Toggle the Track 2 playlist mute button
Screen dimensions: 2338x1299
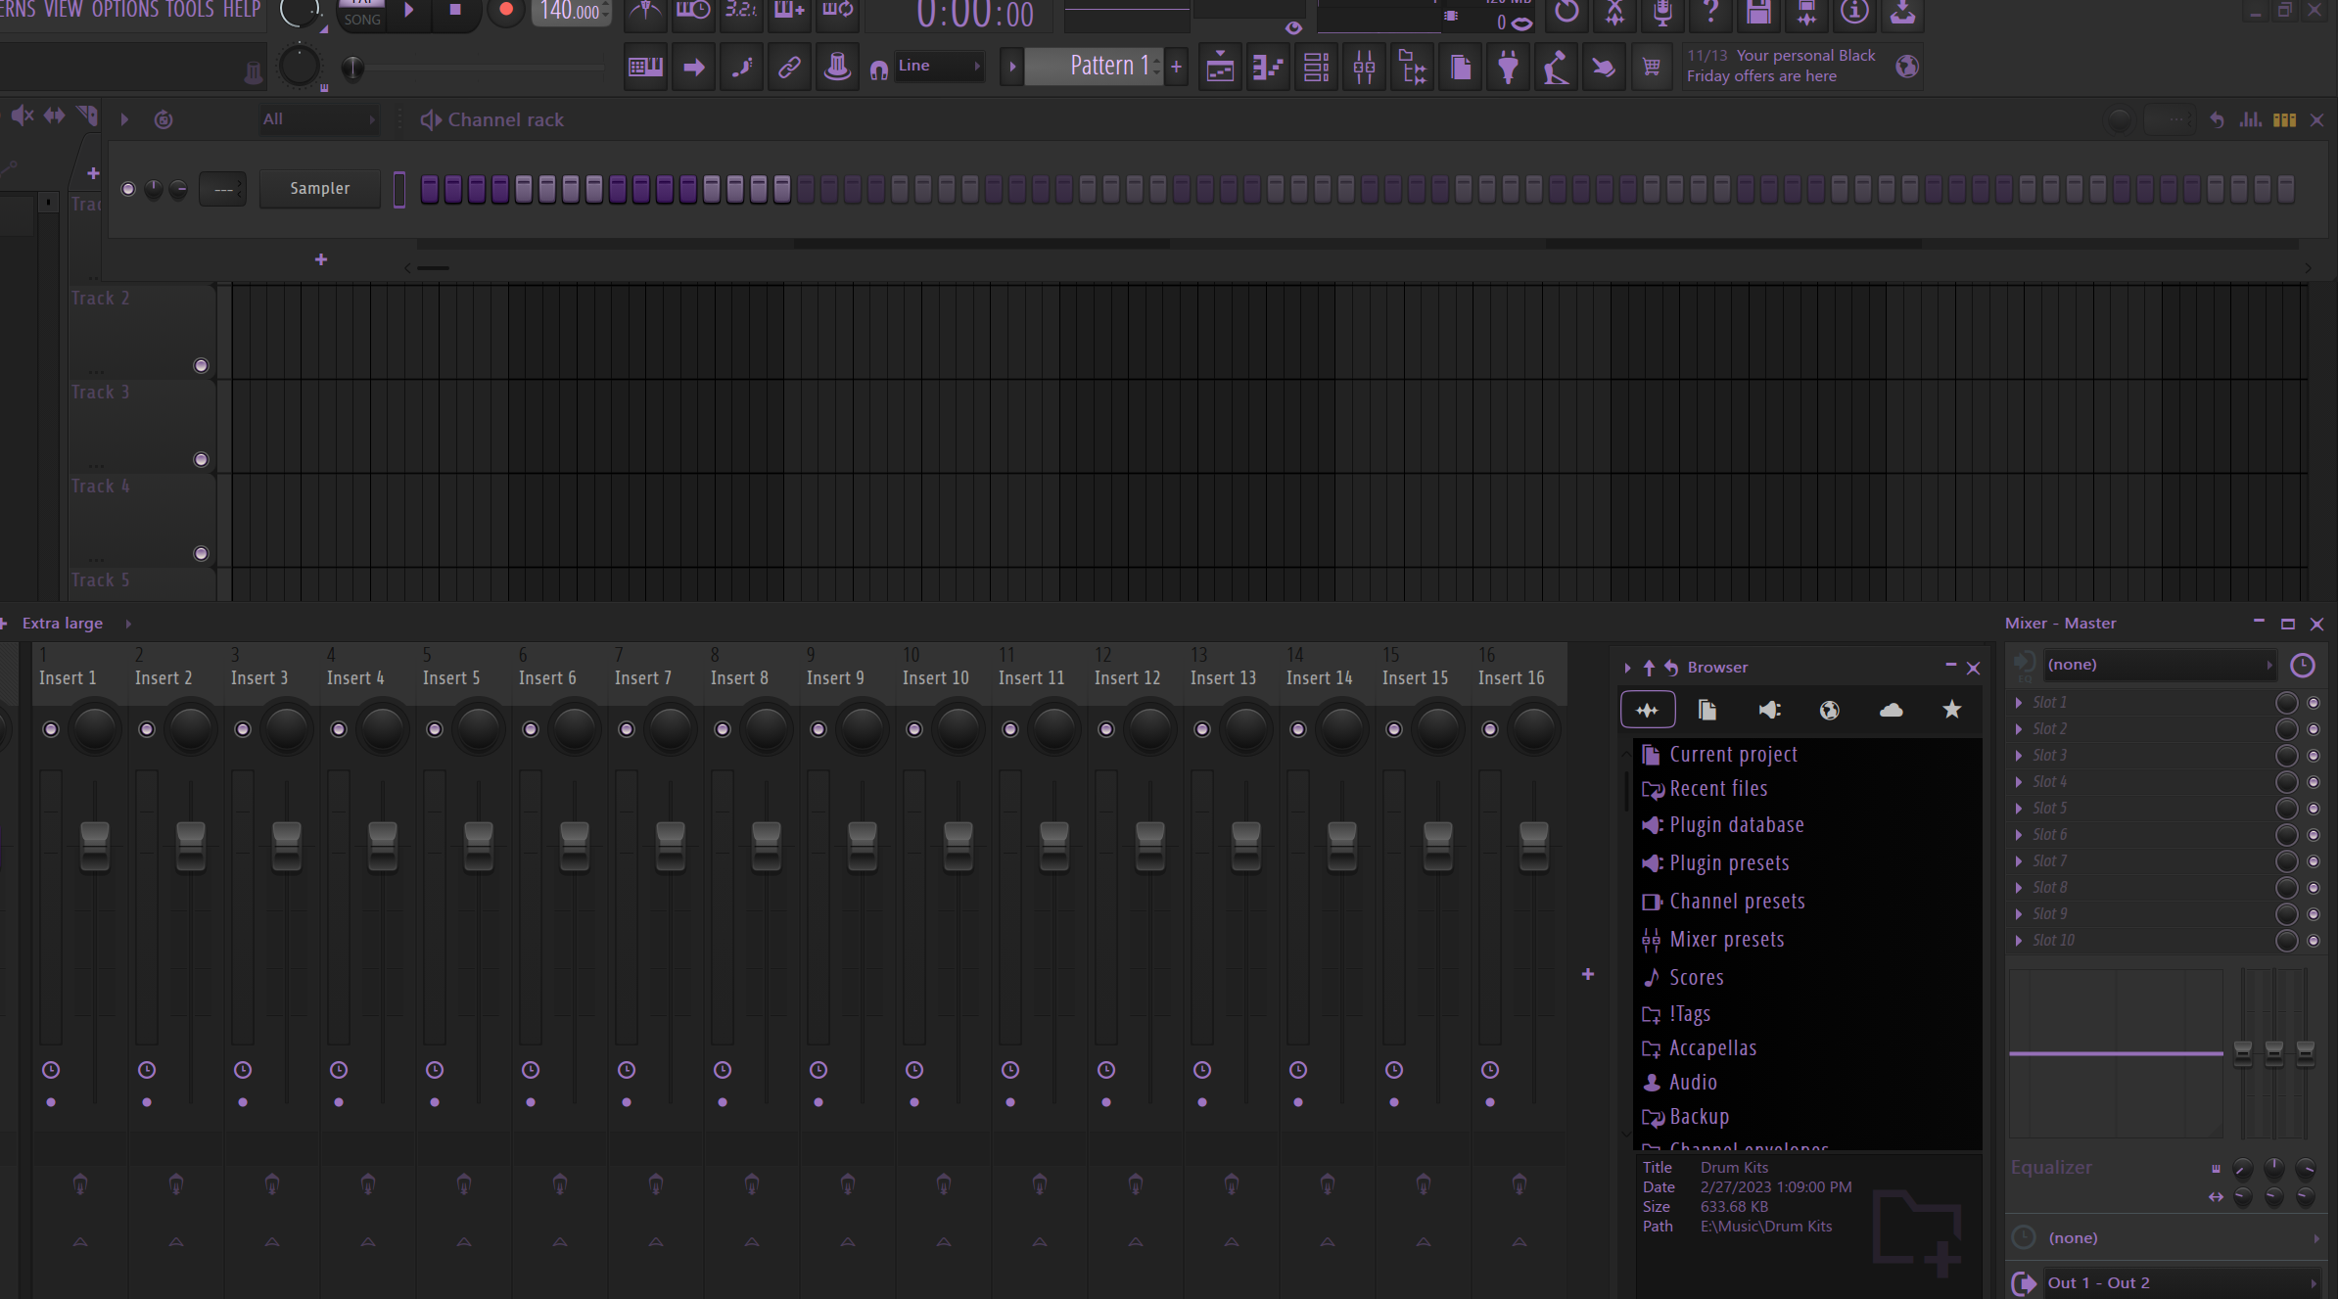[x=201, y=366]
